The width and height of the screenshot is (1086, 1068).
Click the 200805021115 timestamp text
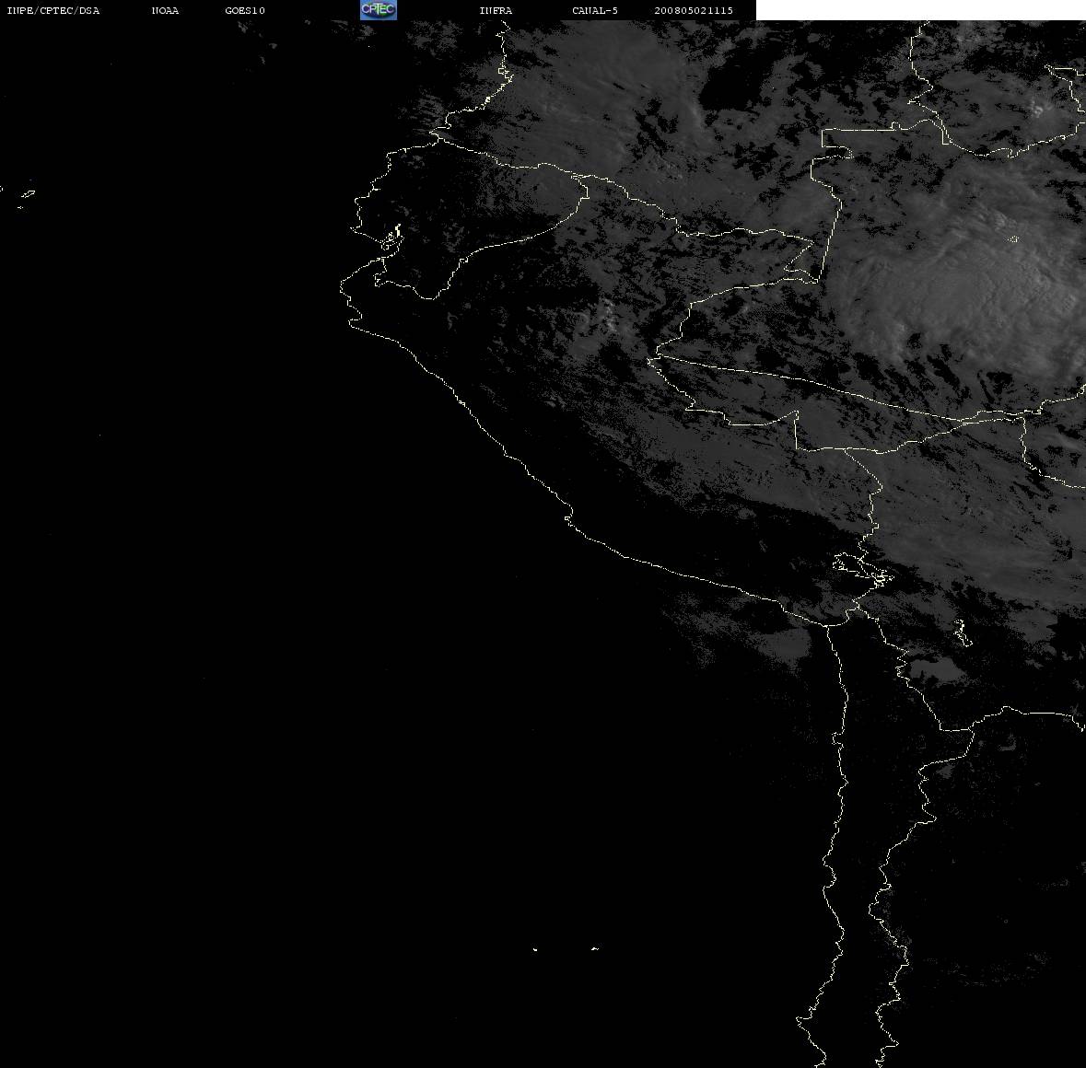pyautogui.click(x=694, y=10)
